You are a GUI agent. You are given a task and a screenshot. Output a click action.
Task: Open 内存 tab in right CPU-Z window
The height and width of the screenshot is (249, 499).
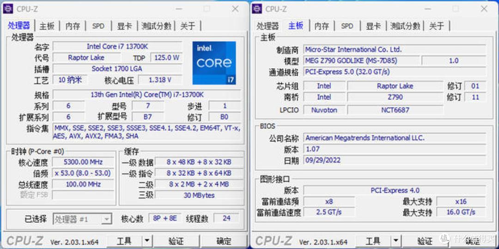[322, 26]
